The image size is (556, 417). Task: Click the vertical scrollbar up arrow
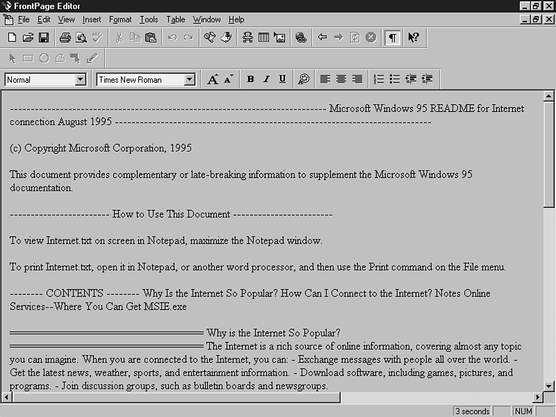coord(548,96)
